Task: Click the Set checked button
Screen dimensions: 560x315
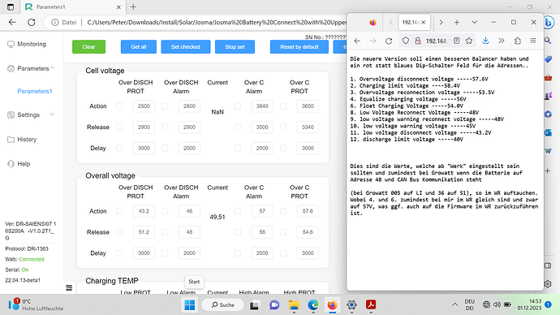Action: (x=185, y=47)
